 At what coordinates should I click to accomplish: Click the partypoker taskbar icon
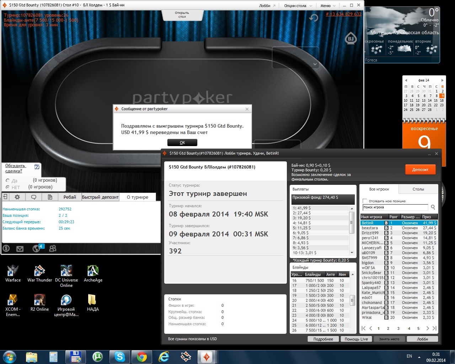[x=207, y=356]
